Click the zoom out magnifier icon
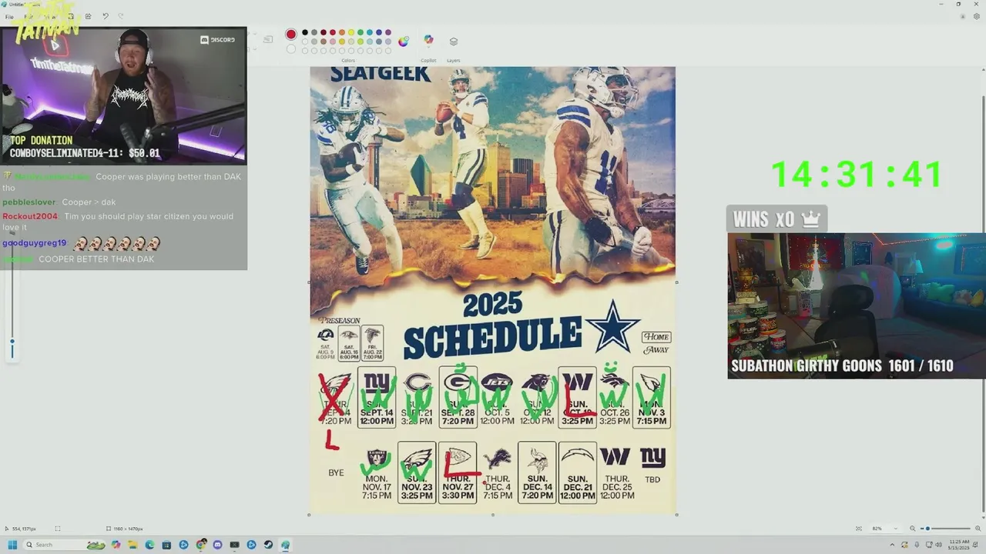Viewport: 986px width, 554px height. [913, 529]
